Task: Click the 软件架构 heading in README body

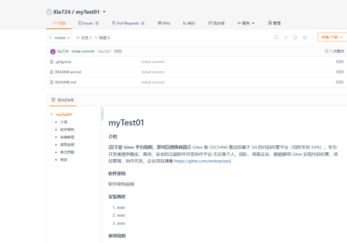Action: (117, 173)
